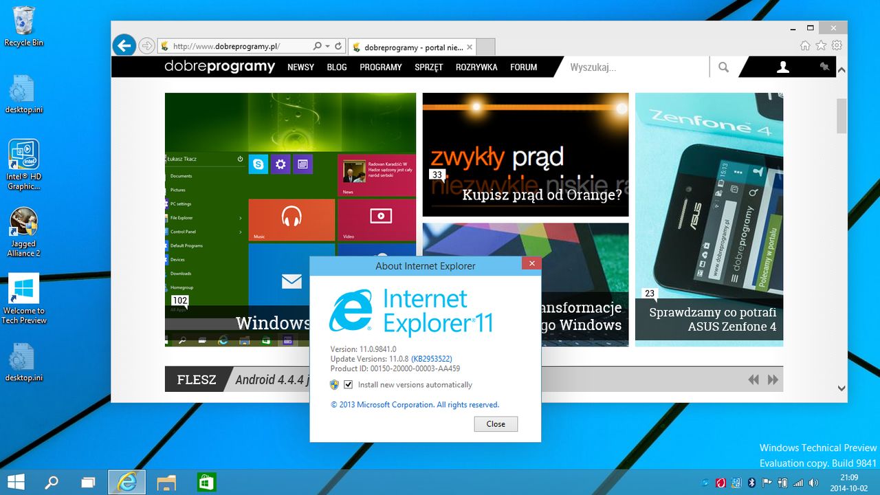
Task: Open the ROZRYWKA menu item
Action: (476, 67)
